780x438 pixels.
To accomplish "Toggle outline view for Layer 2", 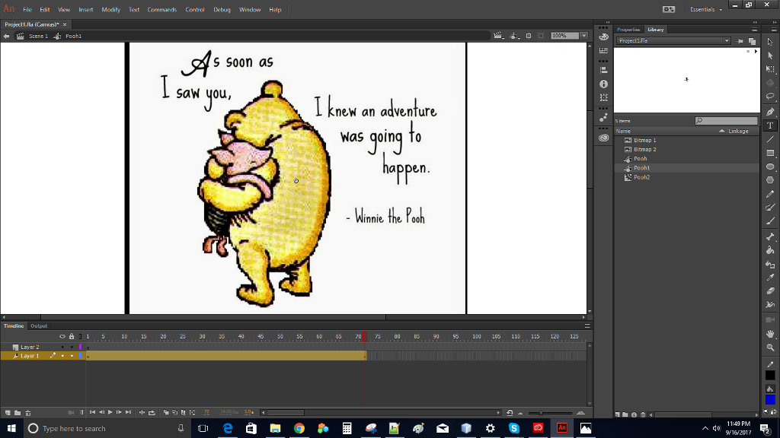I will point(80,347).
